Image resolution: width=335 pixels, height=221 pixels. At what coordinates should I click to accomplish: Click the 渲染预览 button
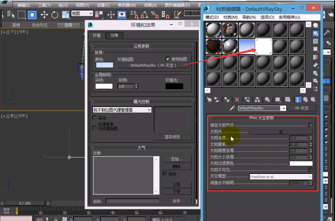pyautogui.click(x=172, y=137)
